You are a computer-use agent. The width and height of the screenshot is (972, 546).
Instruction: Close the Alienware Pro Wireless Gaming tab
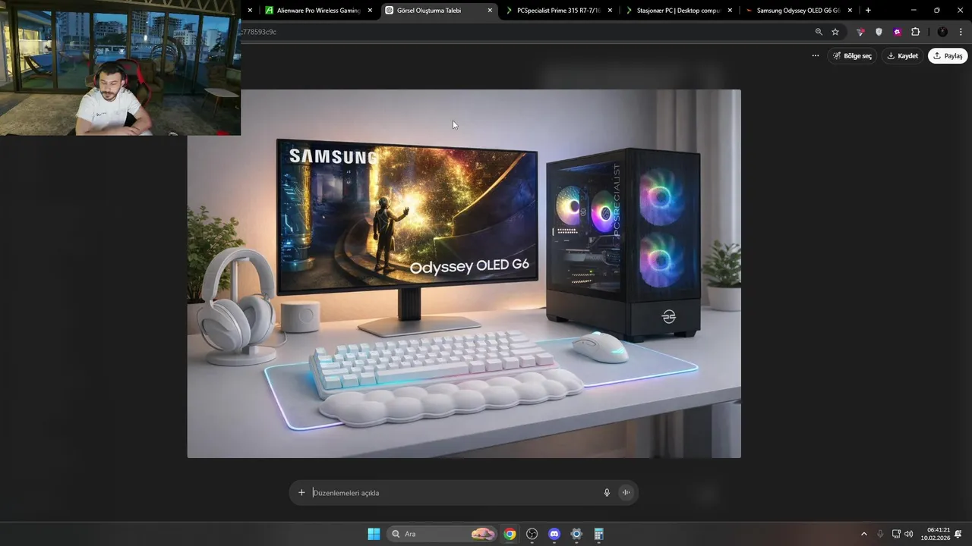[x=370, y=11]
